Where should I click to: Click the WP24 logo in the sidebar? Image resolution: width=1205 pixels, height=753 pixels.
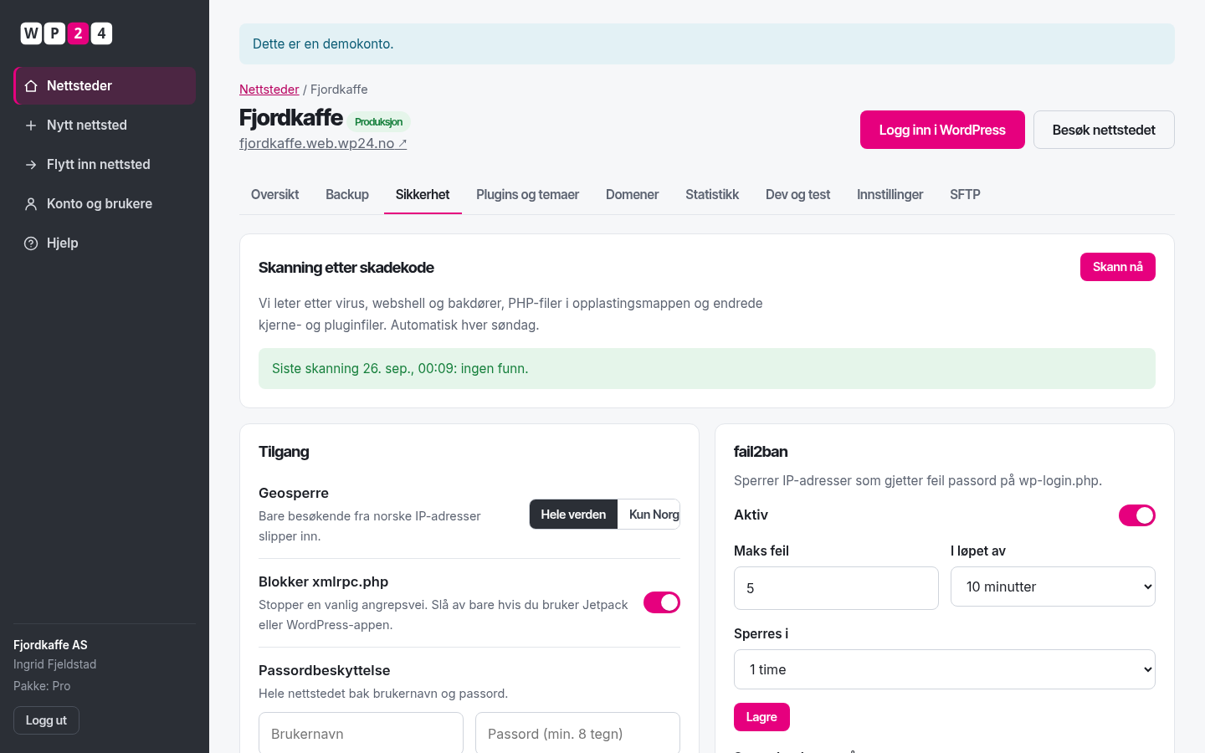66,33
